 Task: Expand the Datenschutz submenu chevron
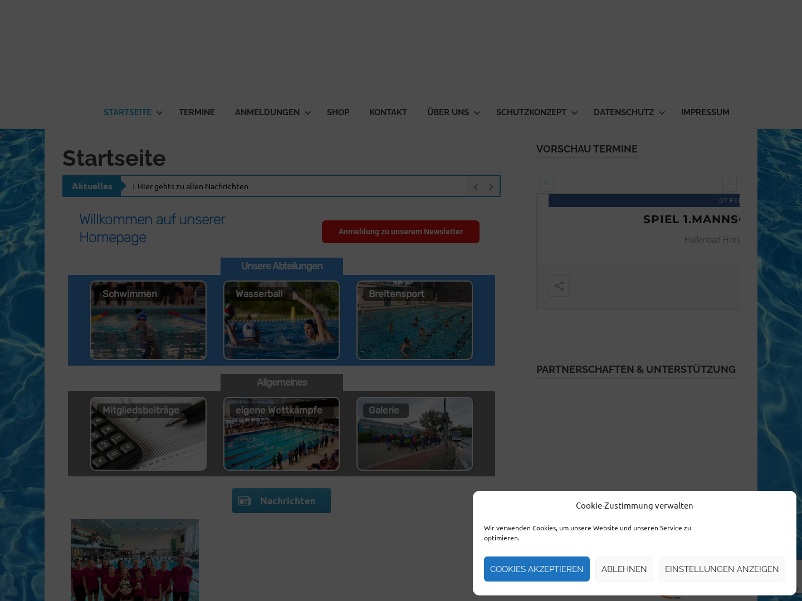click(x=662, y=113)
